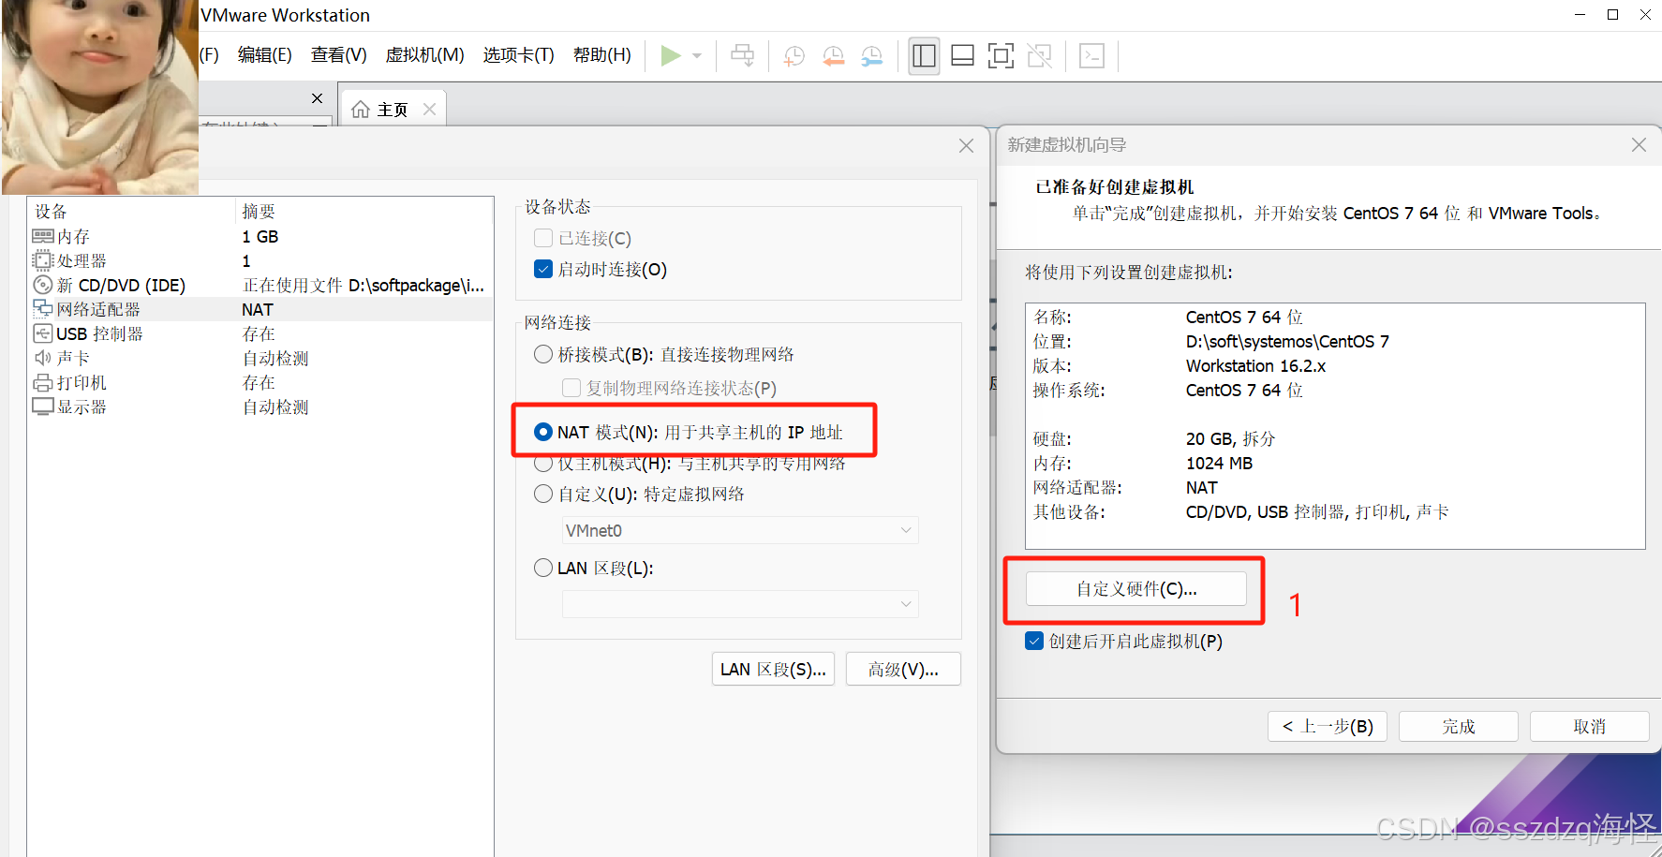Screen dimensions: 1662x857
Task: Open the 查看(V) menu
Action: (x=339, y=55)
